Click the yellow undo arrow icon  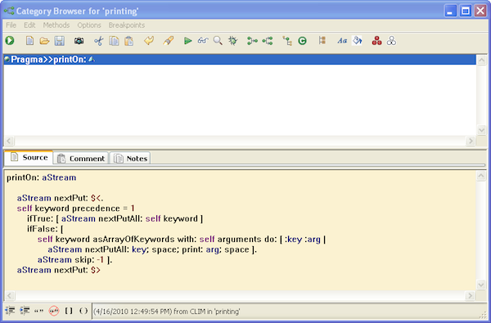coord(149,41)
